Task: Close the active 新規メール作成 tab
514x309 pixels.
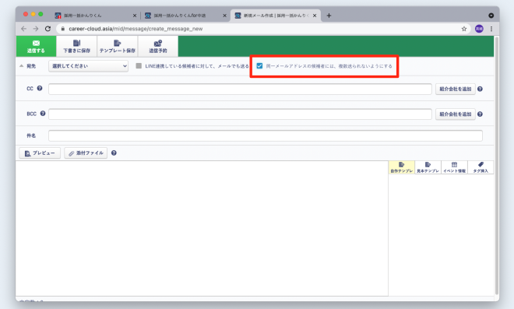Action: tap(315, 16)
